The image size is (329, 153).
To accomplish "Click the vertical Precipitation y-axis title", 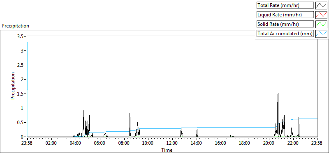I will click(x=13, y=86).
